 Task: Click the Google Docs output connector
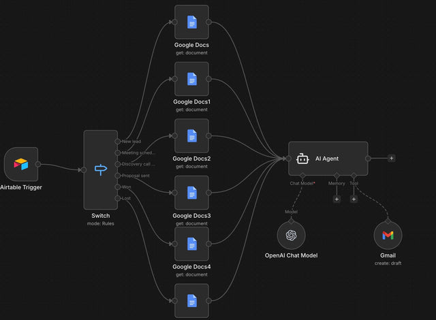click(208, 22)
